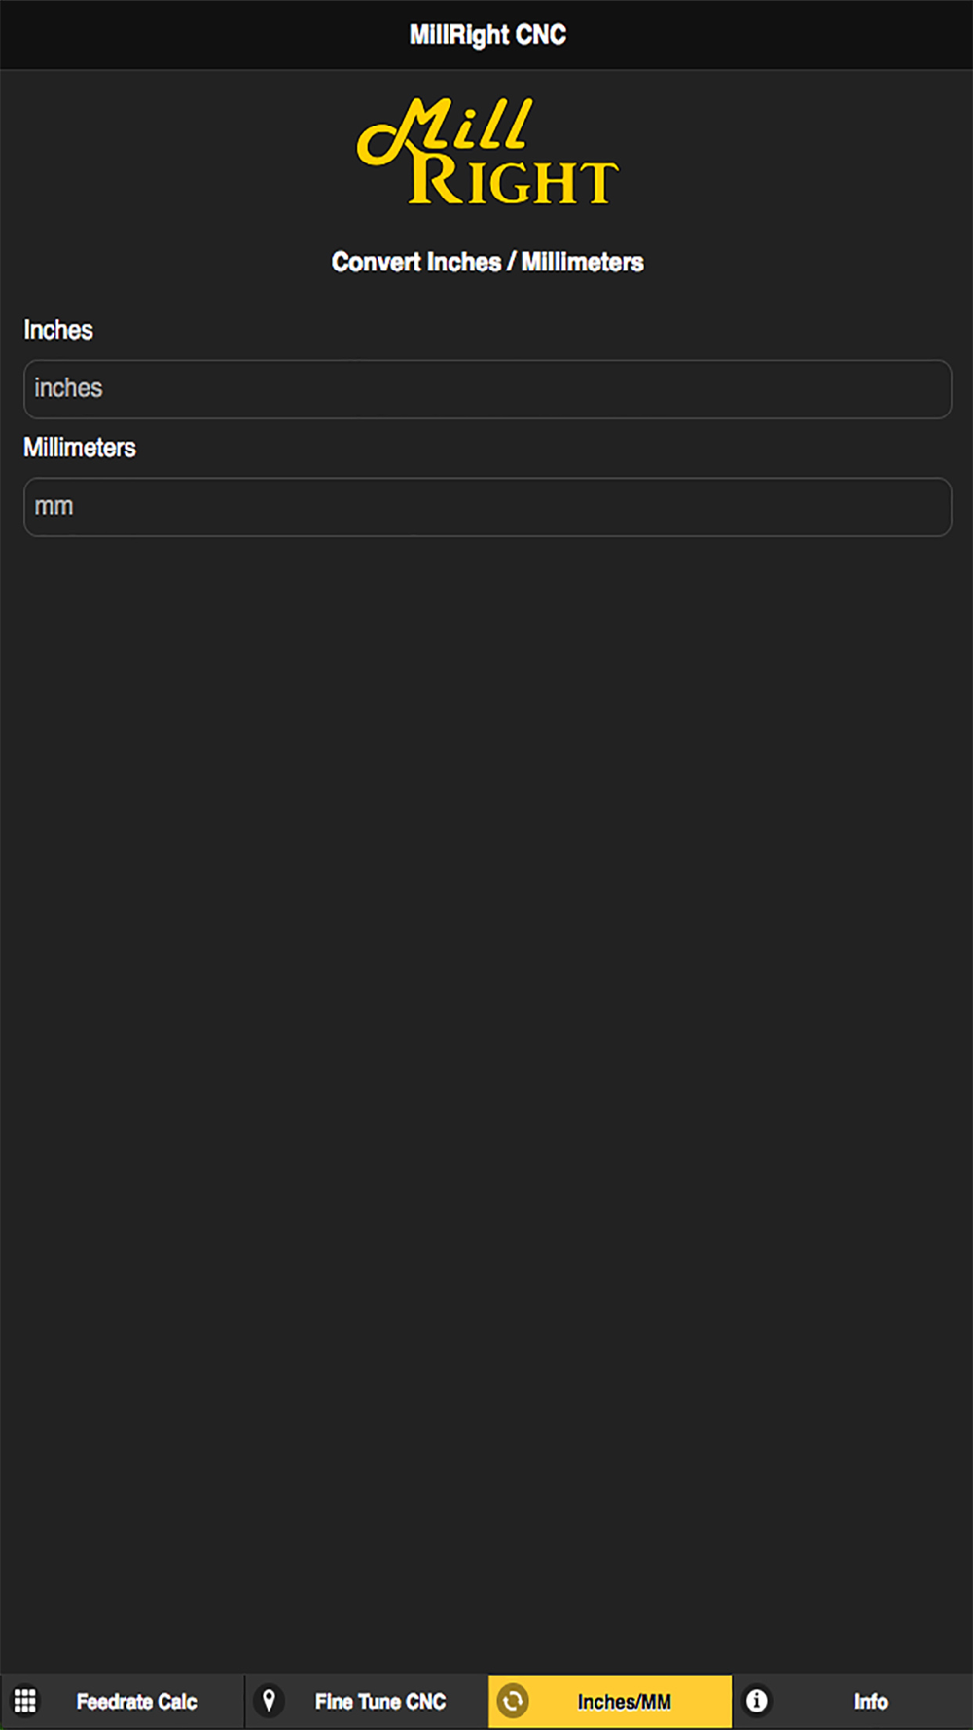Click the Convert Inches / Millimeters heading

(487, 262)
